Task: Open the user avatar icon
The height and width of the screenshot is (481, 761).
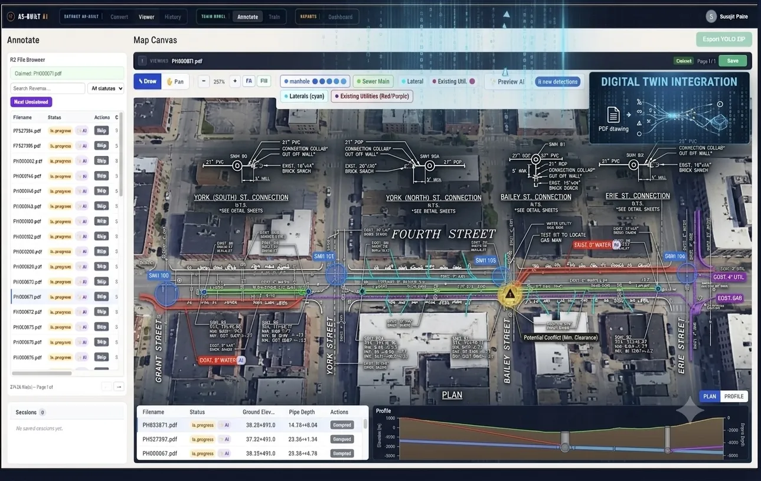Action: (x=711, y=17)
